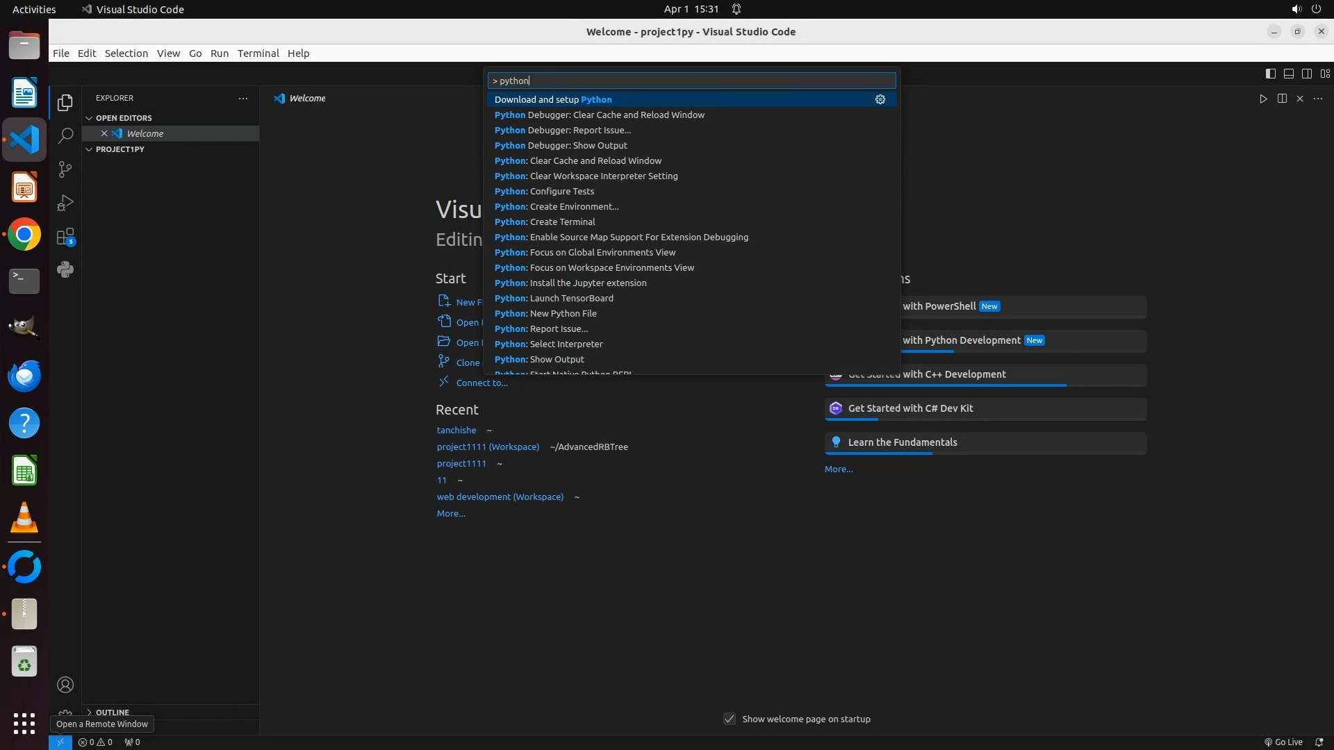Open the Search view in activity bar
Viewport: 1334px width, 750px height.
tap(65, 136)
